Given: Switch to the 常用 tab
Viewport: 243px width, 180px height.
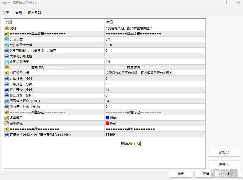Looking at the screenshot, I should [19, 13].
